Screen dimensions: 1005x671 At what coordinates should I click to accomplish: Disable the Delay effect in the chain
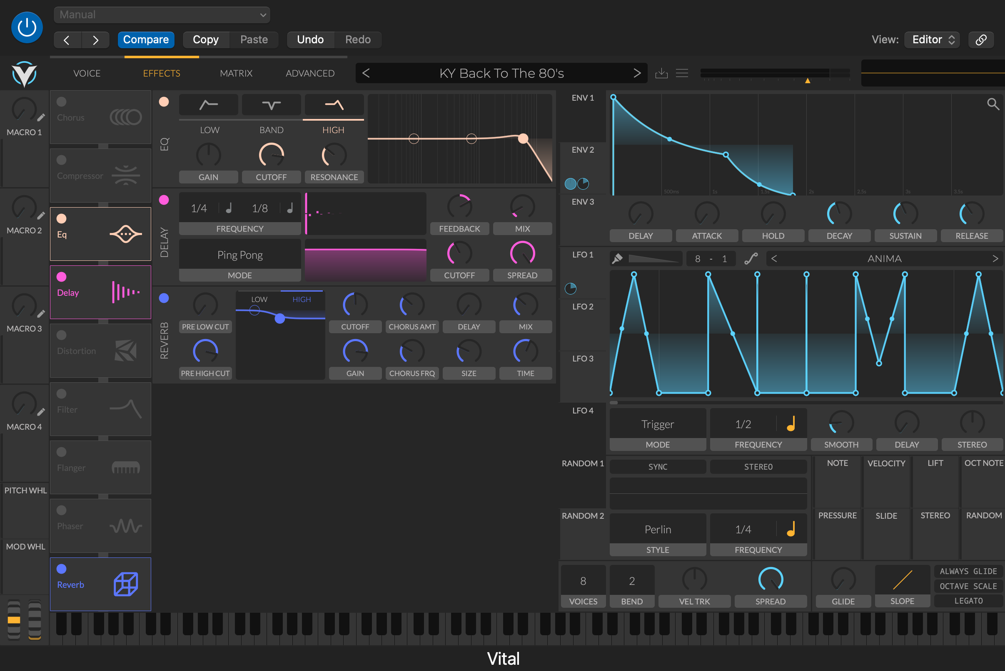62,277
